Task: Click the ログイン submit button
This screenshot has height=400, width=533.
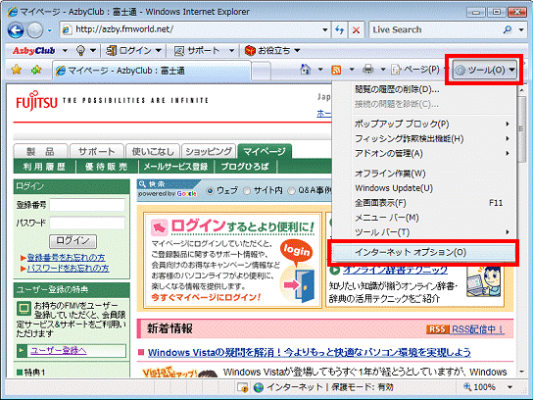Action: pyautogui.click(x=73, y=241)
